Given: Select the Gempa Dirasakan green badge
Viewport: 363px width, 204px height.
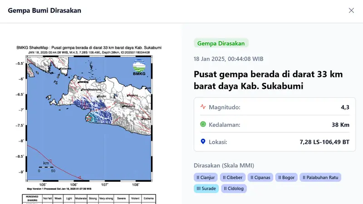Looking at the screenshot, I should click(221, 43).
